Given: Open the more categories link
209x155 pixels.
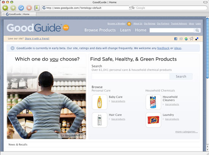Looking at the screenshot, I should 187,132.
